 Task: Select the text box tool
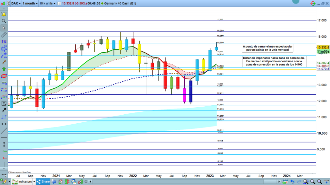click(x=4, y=103)
